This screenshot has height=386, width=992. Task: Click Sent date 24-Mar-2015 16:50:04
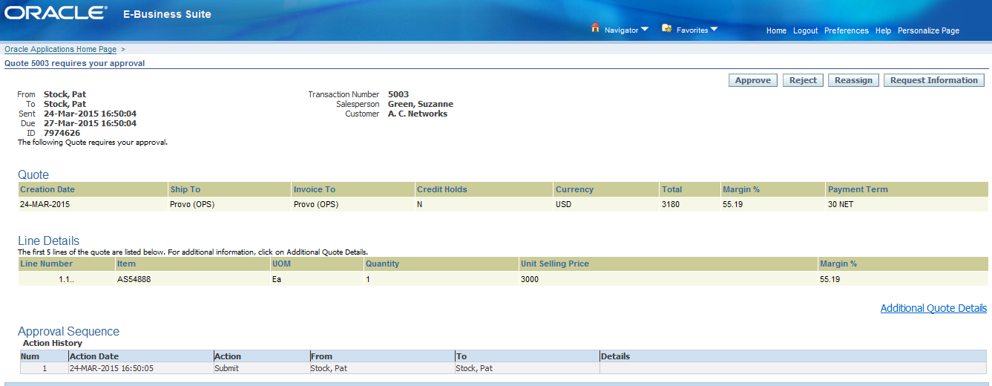pyautogui.click(x=90, y=114)
